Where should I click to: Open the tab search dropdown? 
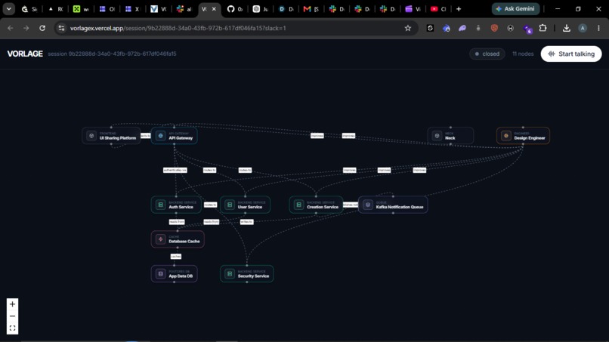click(8, 9)
